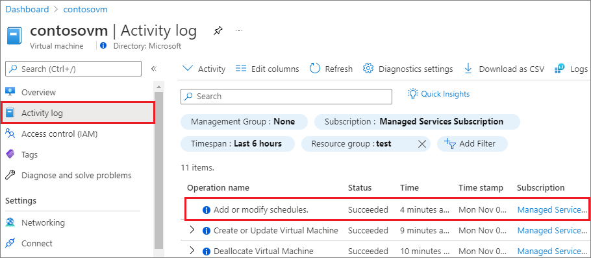Open the Management Group filter

[x=244, y=122]
